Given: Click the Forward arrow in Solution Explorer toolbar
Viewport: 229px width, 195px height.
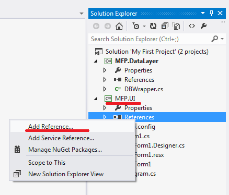Looking at the screenshot, I should [108, 26].
